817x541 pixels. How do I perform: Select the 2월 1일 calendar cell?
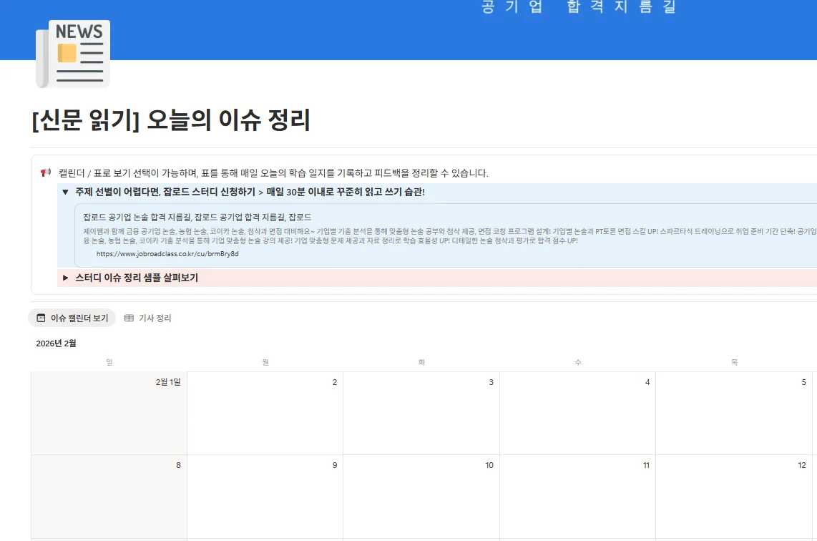click(x=109, y=413)
